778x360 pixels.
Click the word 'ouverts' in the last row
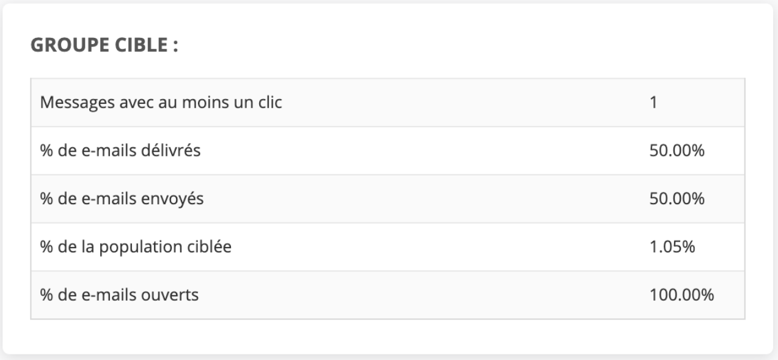pos(175,295)
